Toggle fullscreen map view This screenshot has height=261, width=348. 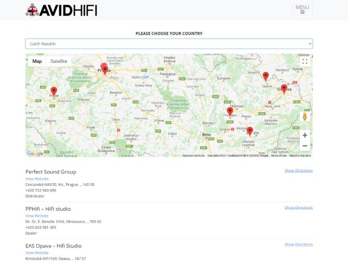pyautogui.click(x=304, y=61)
